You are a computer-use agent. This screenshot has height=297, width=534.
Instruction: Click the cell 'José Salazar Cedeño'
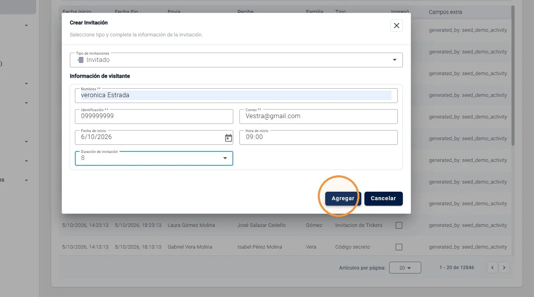coord(262,225)
